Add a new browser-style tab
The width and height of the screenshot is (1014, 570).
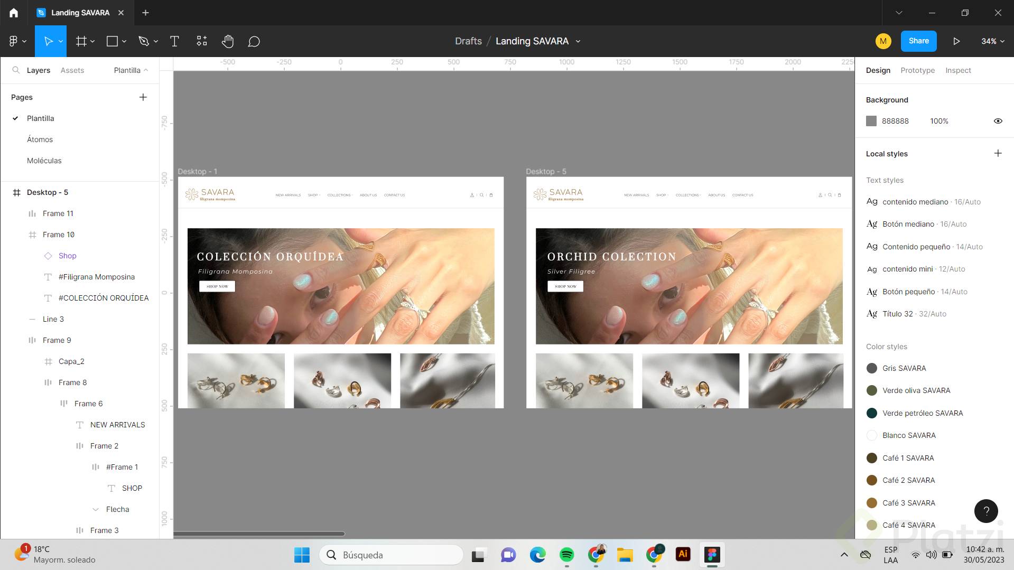click(146, 13)
